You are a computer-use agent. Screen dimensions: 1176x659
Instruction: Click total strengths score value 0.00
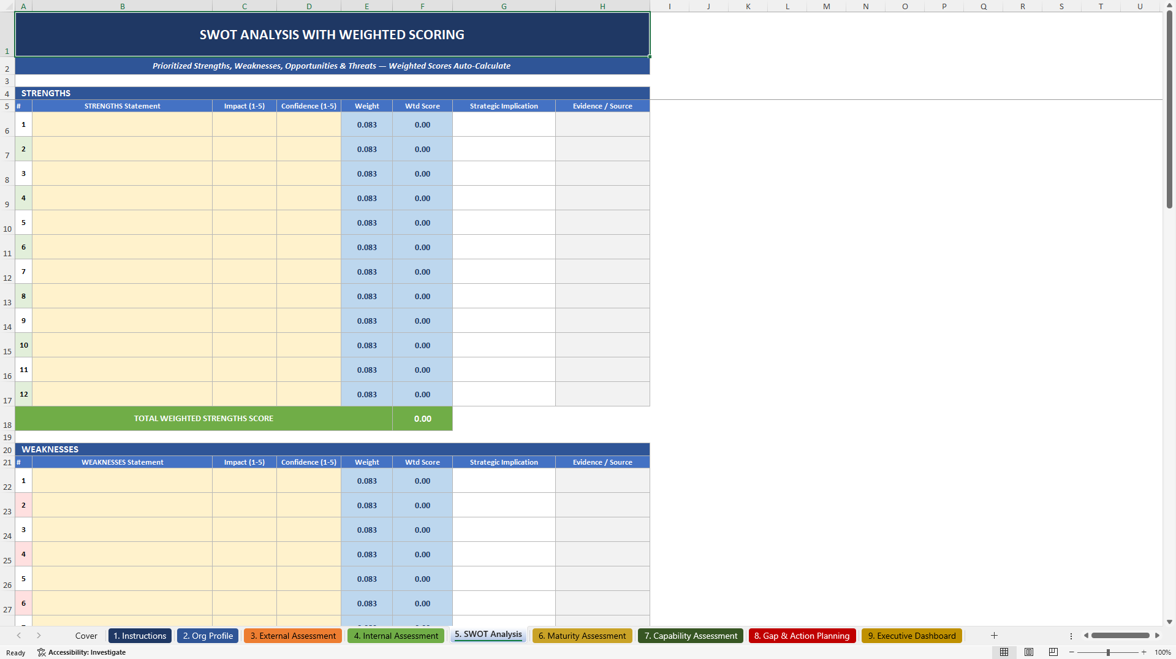423,419
